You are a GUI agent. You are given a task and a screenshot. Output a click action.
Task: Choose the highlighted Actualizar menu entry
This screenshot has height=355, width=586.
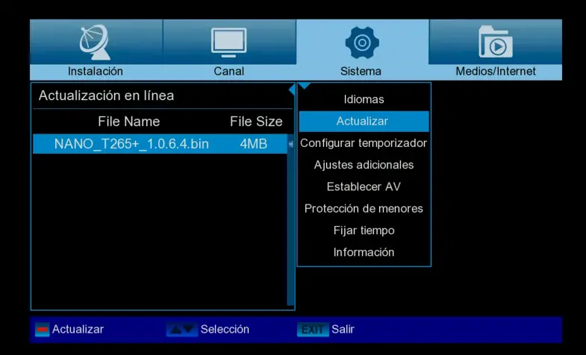[364, 122]
